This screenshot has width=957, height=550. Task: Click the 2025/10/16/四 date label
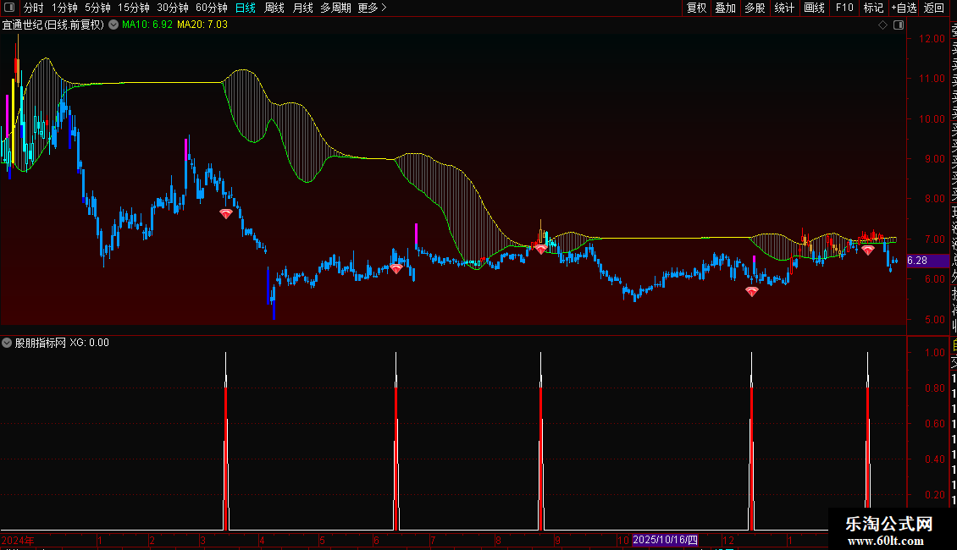click(x=665, y=540)
